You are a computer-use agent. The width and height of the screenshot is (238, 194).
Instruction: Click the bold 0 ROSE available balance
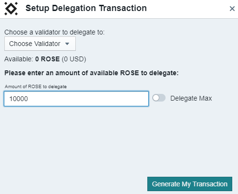click(x=48, y=59)
